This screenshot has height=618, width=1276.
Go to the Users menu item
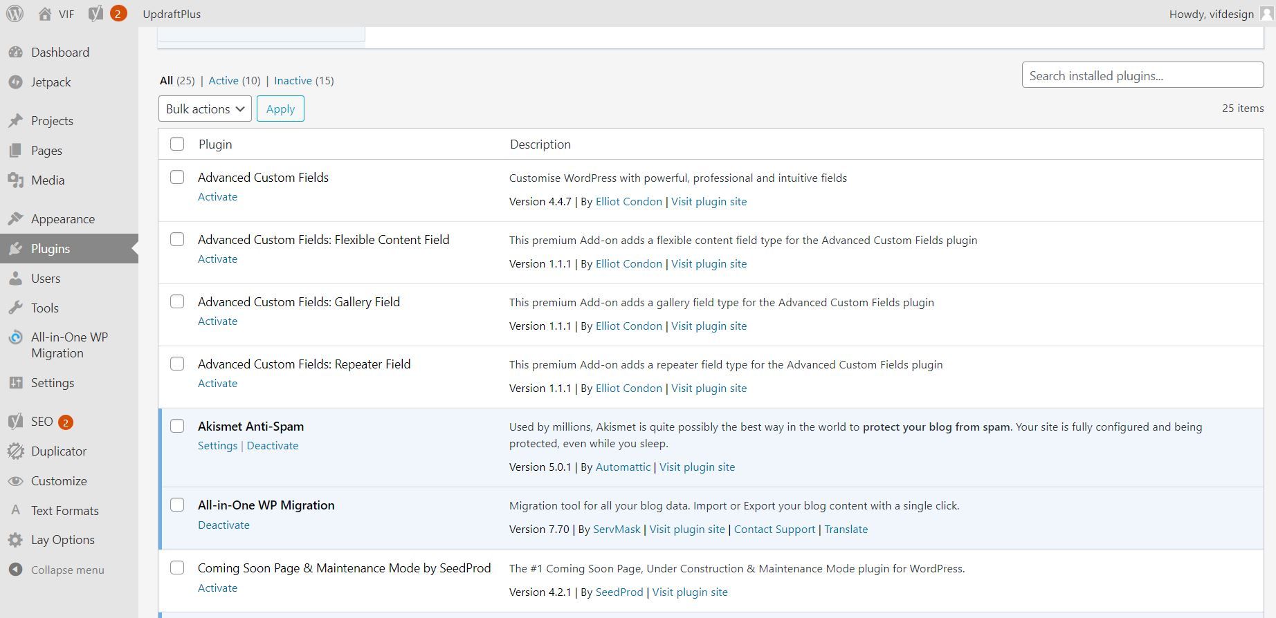click(x=46, y=279)
